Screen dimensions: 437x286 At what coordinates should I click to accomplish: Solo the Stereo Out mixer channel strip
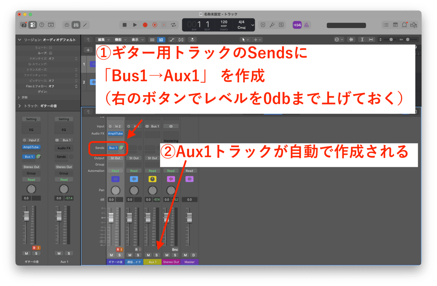[175, 255]
